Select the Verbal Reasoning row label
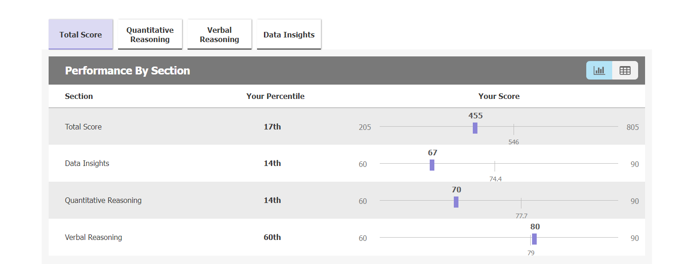696x264 pixels. coord(94,237)
